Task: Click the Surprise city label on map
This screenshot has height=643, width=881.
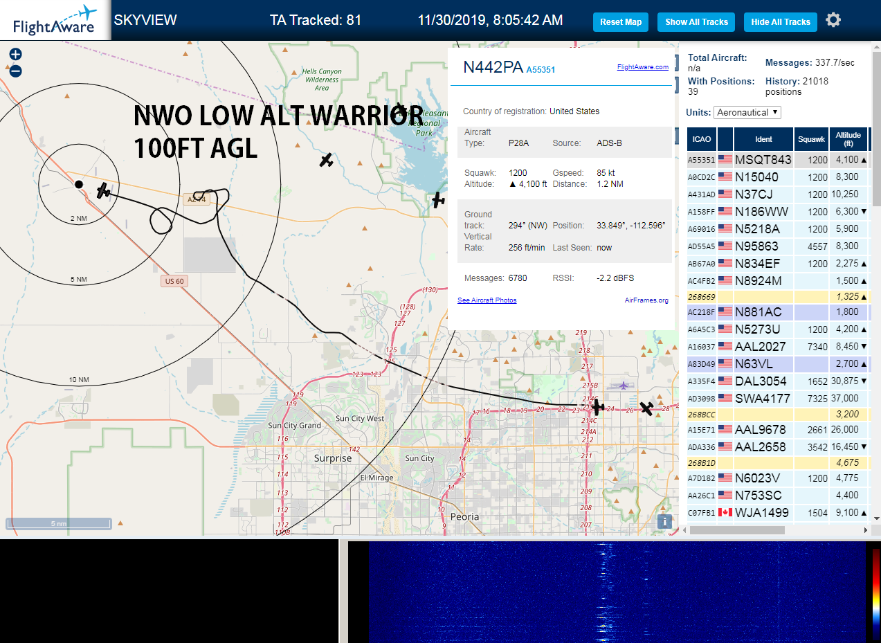Action: pos(333,458)
